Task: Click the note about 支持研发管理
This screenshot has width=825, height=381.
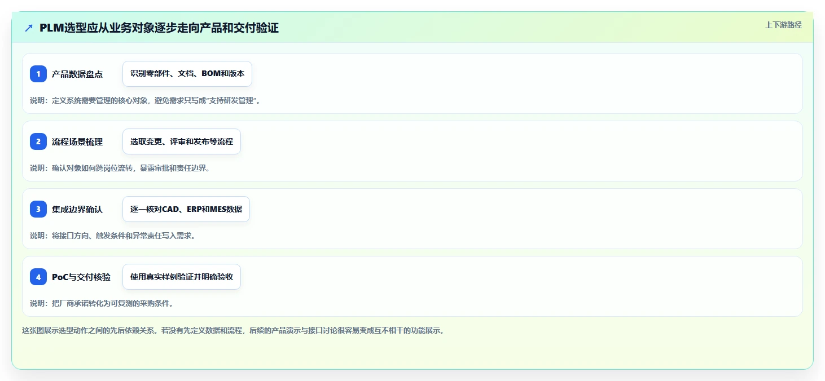Action: pyautogui.click(x=145, y=100)
